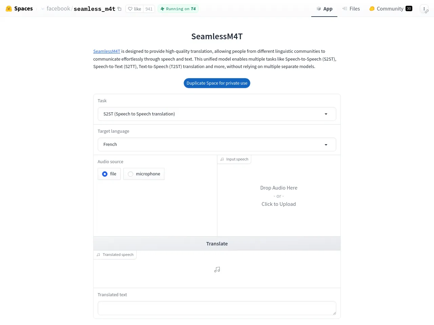
Task: Select the file audio source radio
Action: pos(105,174)
